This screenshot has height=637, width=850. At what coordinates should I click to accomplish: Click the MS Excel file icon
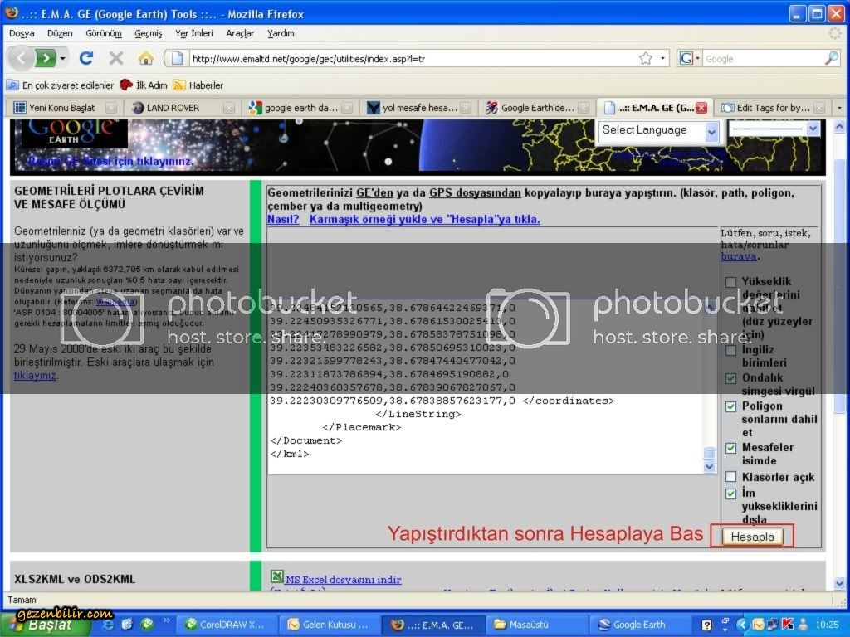(x=277, y=576)
